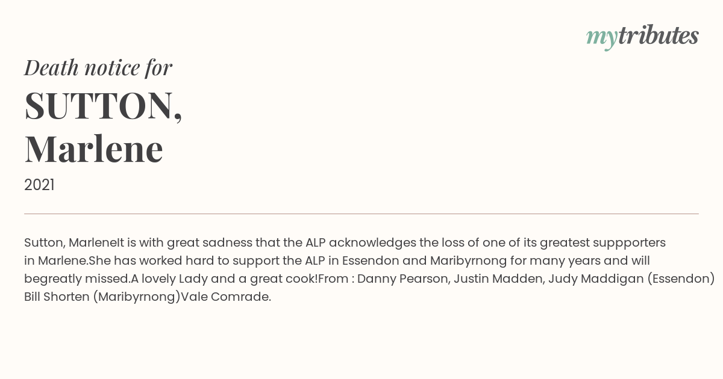The image size is (723, 379).
Task: Click 'Maribyrnong for many years' phrase
Action: (x=509, y=261)
